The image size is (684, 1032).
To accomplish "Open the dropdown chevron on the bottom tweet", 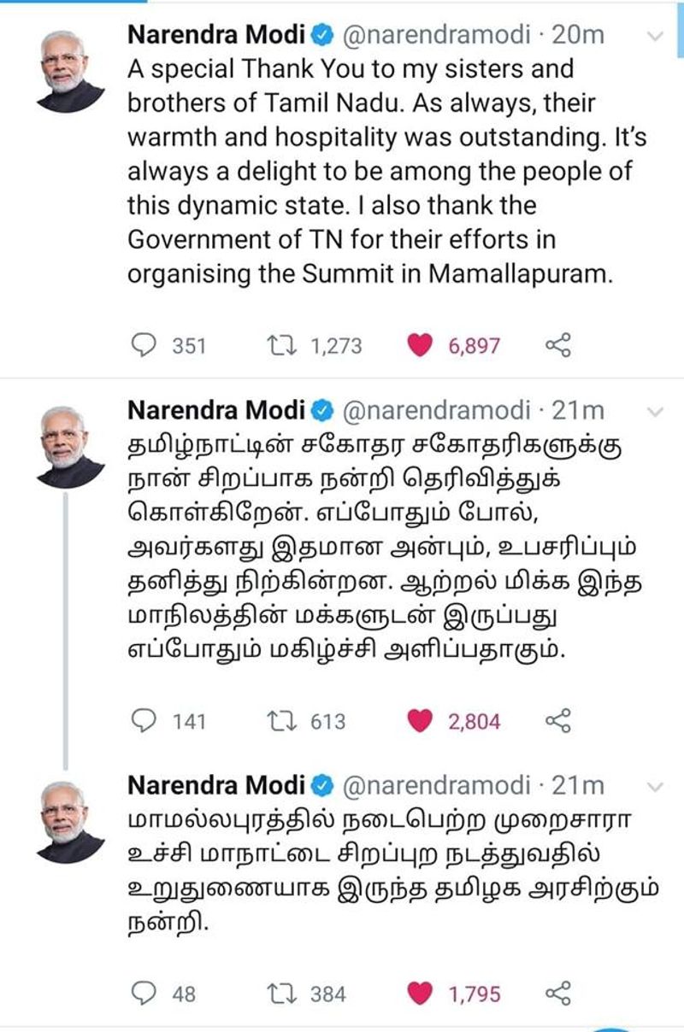I will (x=654, y=787).
